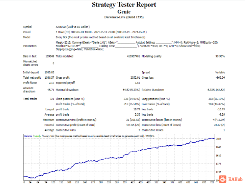The image size is (246, 185).
Task: Select "Mismatched charts errors" label
Action: click(x=30, y=63)
